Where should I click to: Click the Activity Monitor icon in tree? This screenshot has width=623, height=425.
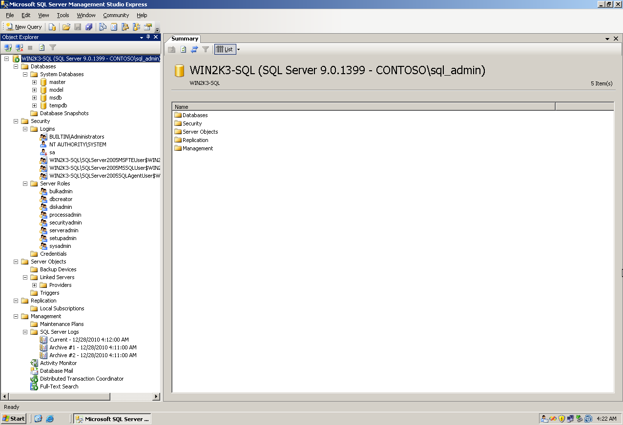point(34,363)
